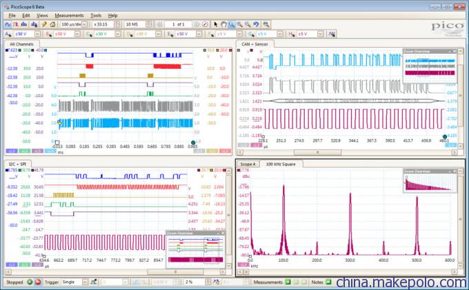
Task: Open channel H options button
Action: coord(292,34)
